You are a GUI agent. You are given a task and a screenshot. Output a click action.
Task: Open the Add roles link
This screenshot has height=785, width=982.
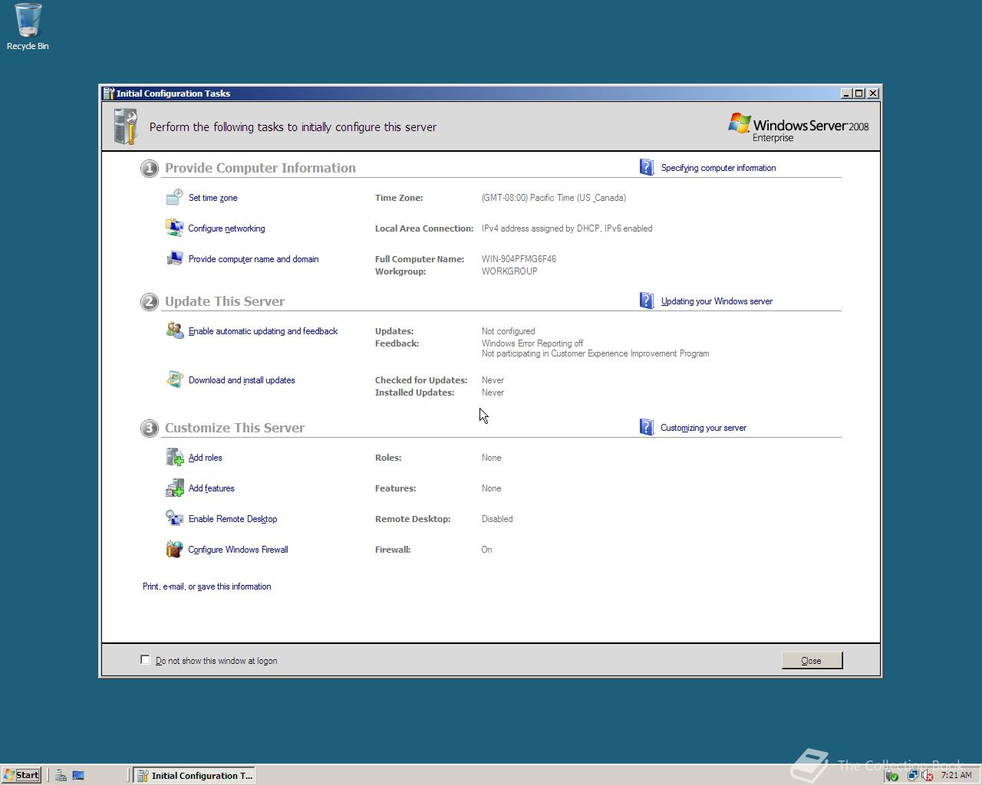(205, 458)
